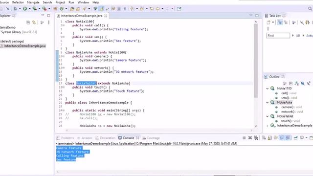Click the External Tools run icon
This screenshot has width=313, height=176.
coord(45,9)
